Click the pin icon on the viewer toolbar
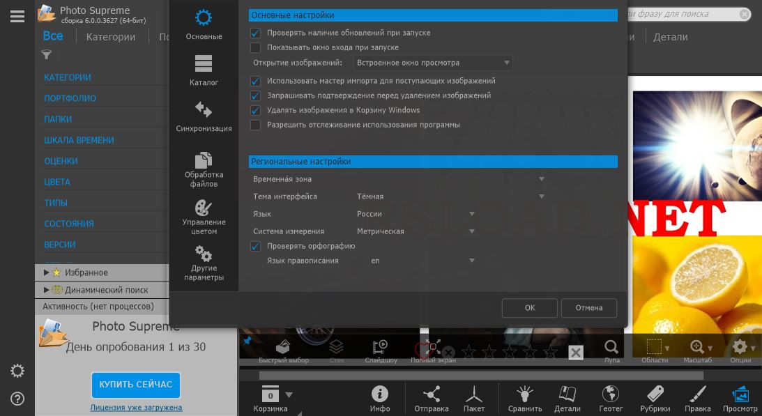Viewport: 762px width, 416px height. (x=247, y=341)
